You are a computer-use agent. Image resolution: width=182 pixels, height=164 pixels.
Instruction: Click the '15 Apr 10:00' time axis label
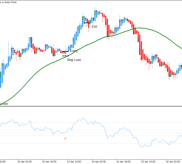(147, 162)
